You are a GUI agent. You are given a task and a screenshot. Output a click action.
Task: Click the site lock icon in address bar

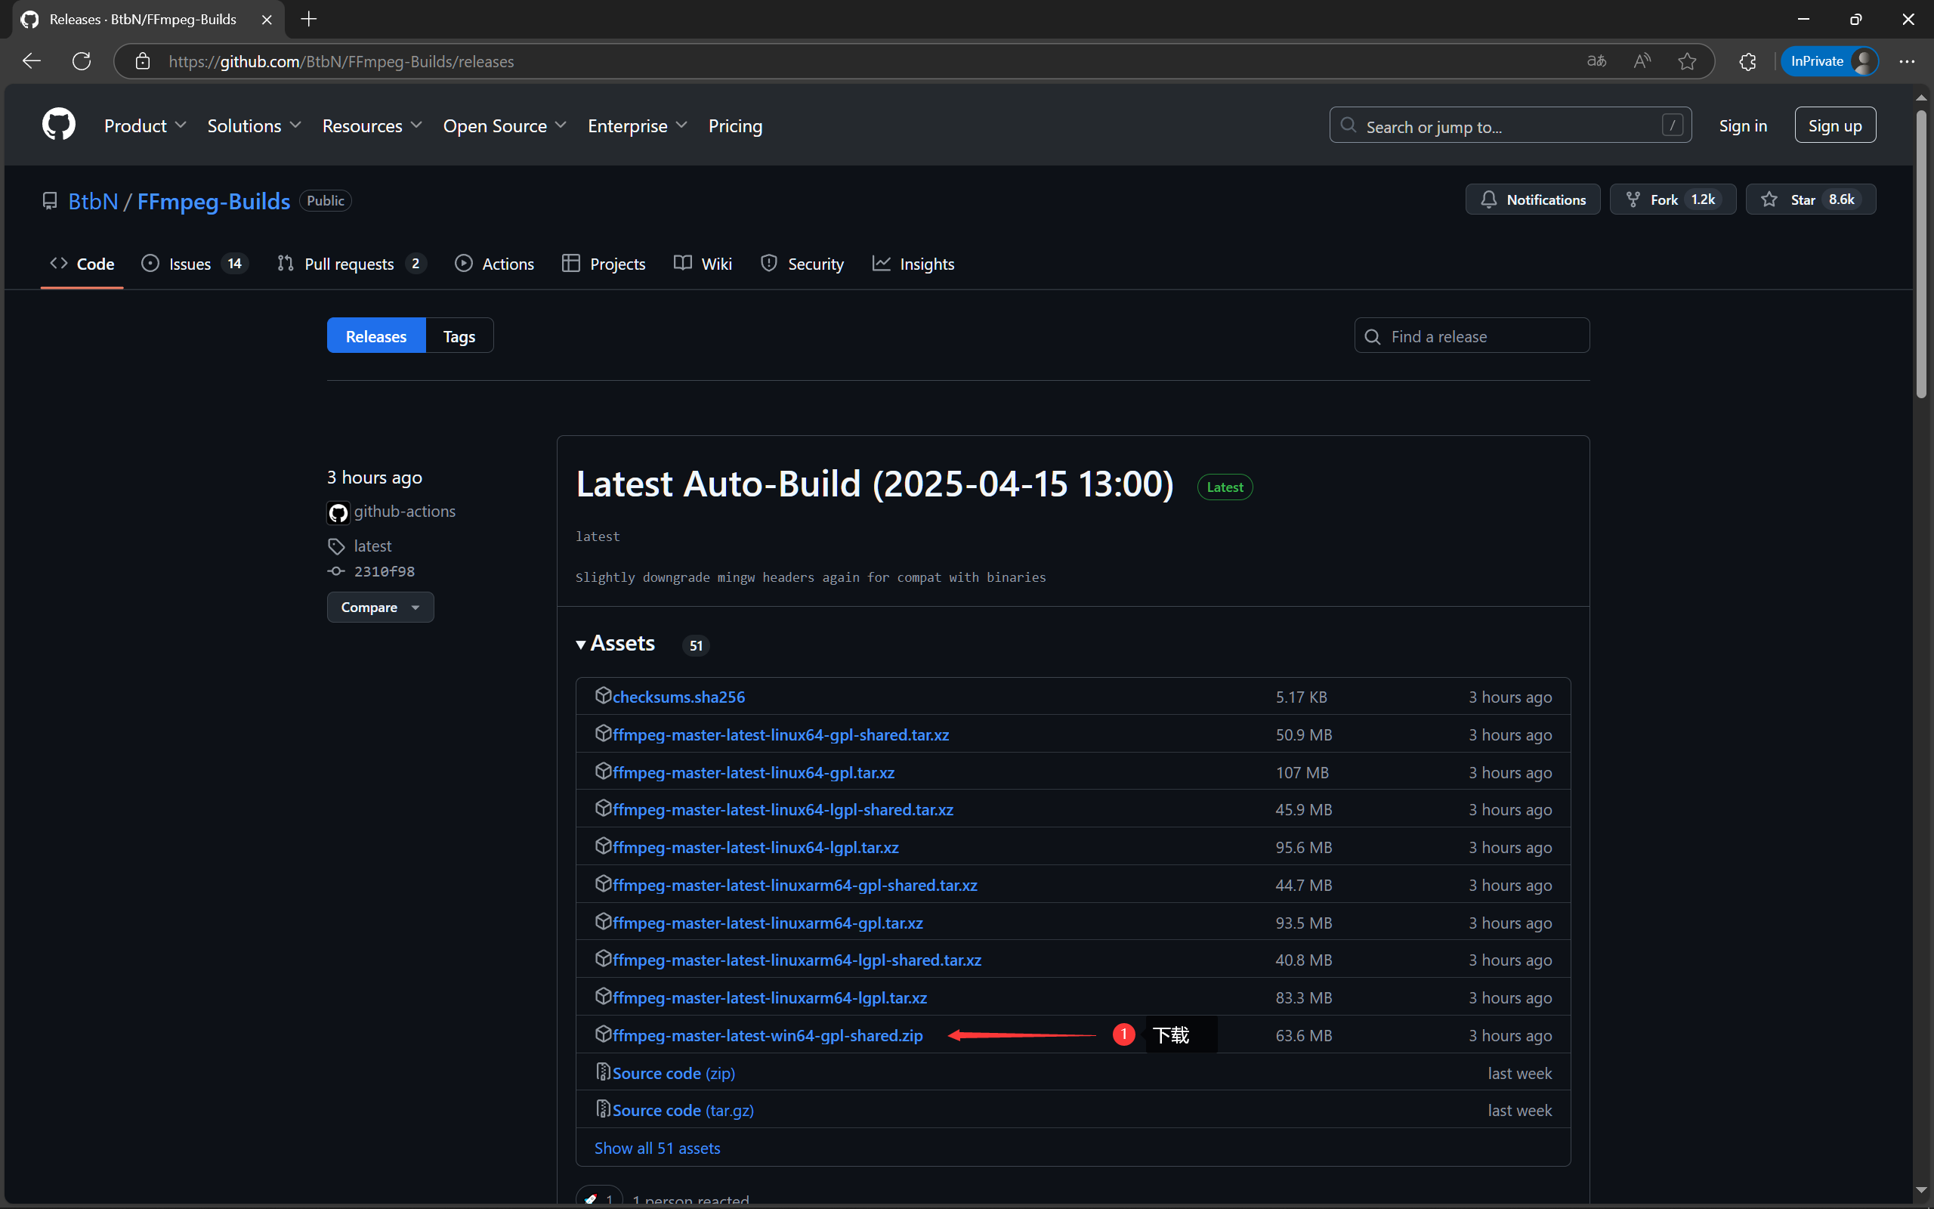142,60
